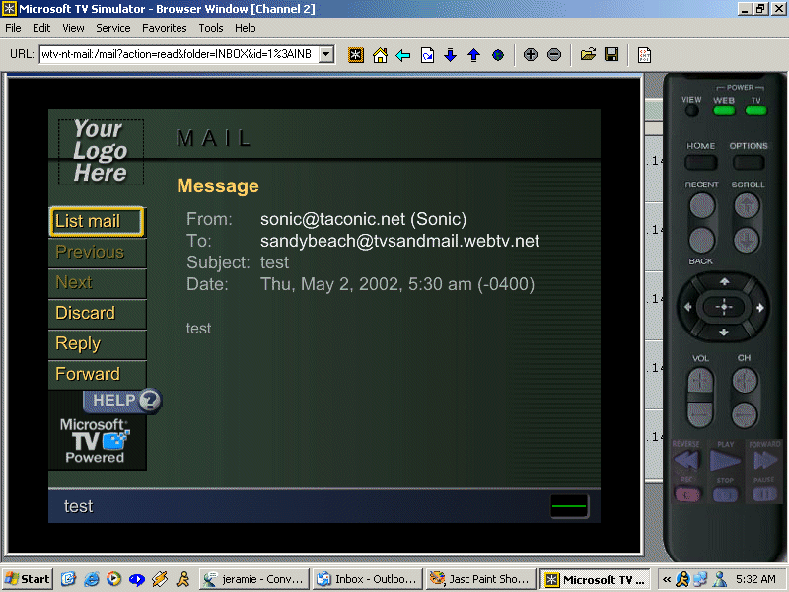
Task: Open the Service menu
Action: pyautogui.click(x=113, y=28)
